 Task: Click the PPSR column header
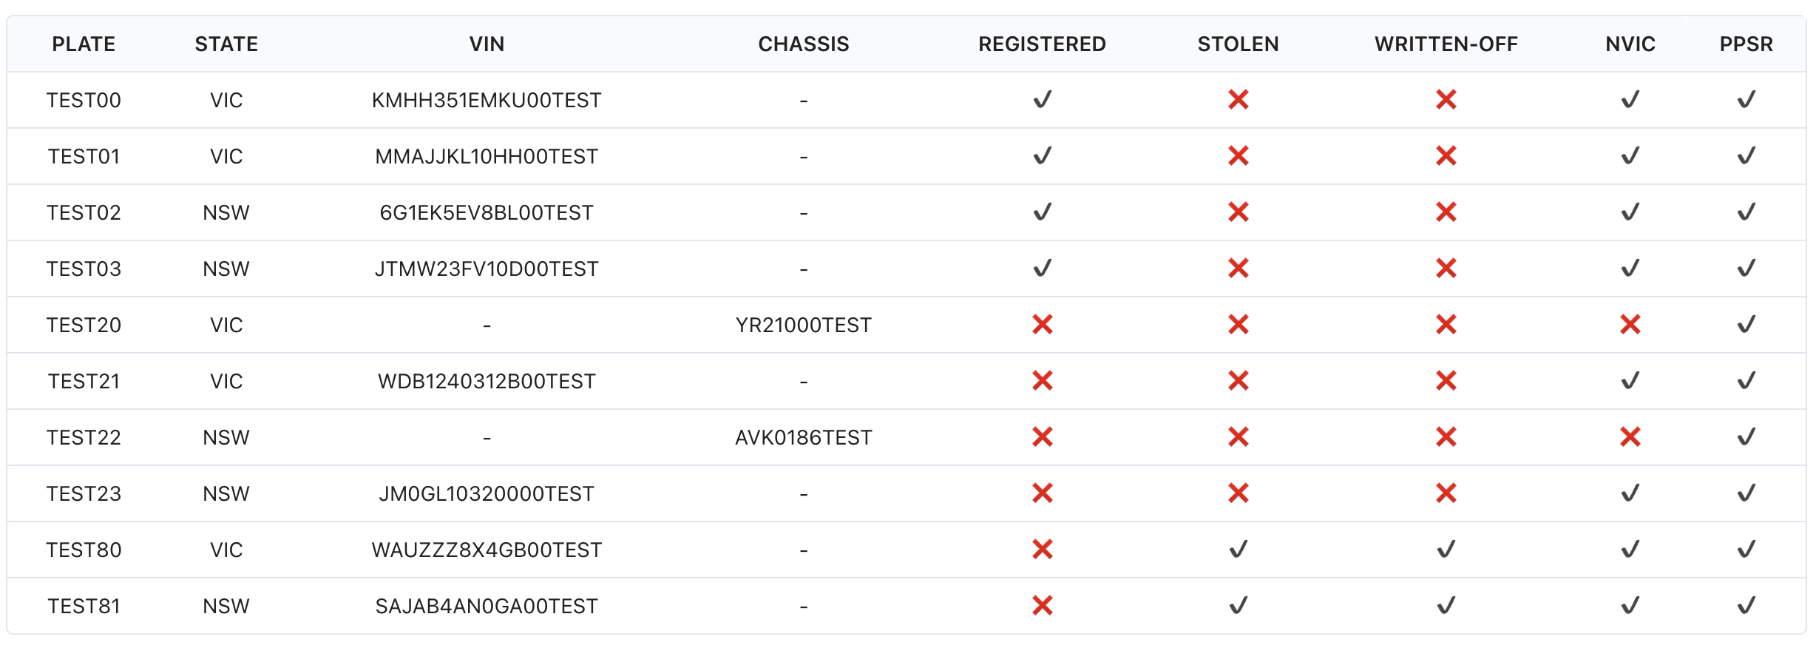(x=1746, y=44)
